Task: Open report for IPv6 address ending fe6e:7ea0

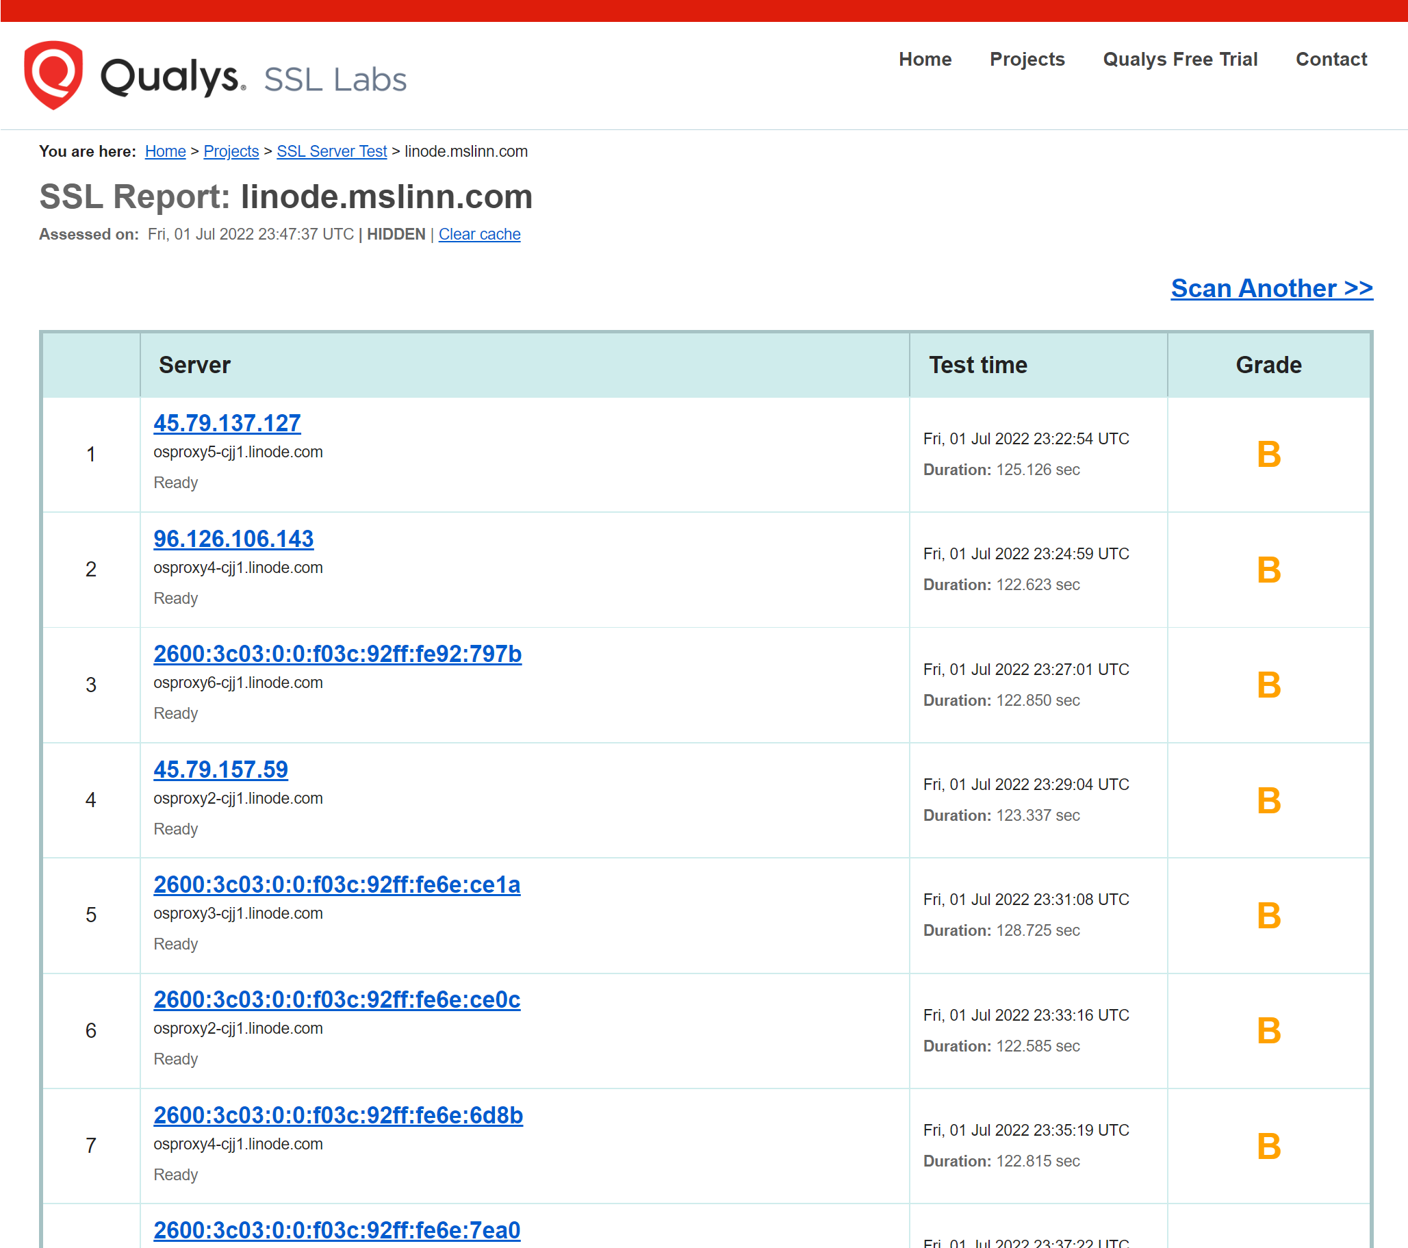Action: (x=336, y=1230)
